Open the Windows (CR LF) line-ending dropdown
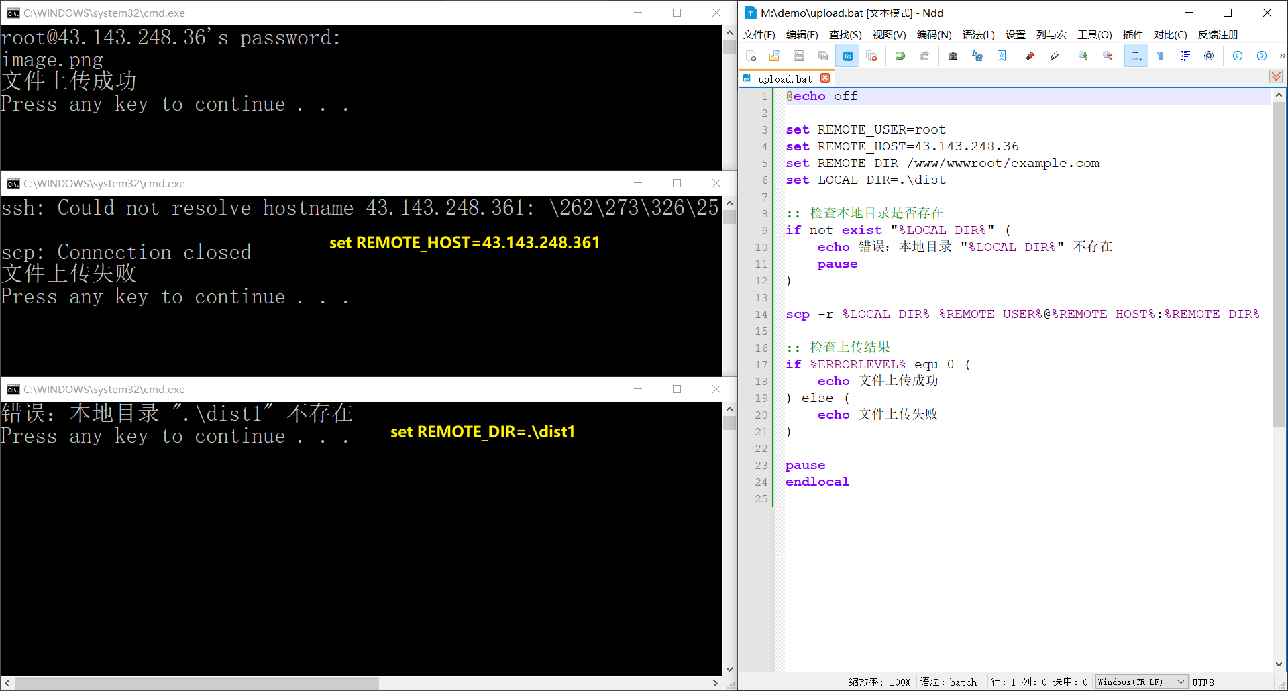1288x691 pixels. 1140,682
